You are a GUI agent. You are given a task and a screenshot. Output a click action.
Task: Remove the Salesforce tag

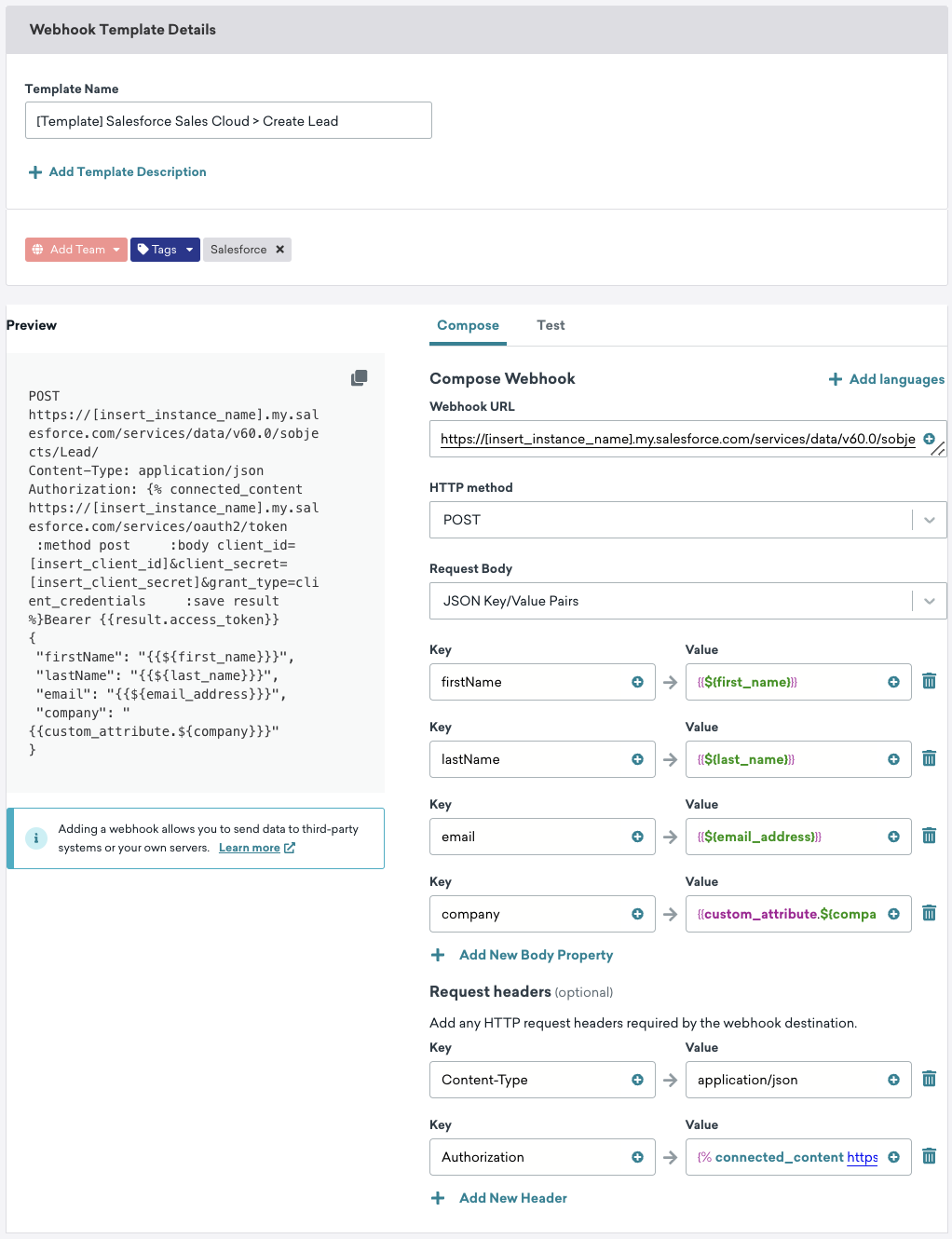(279, 250)
